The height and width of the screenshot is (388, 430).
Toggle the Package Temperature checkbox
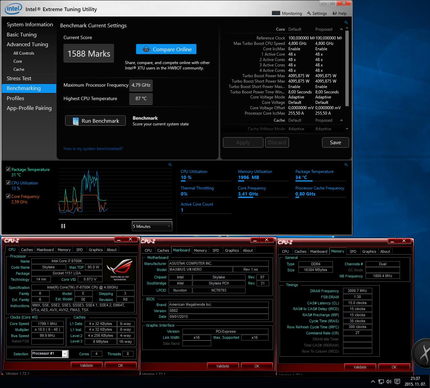8,169
